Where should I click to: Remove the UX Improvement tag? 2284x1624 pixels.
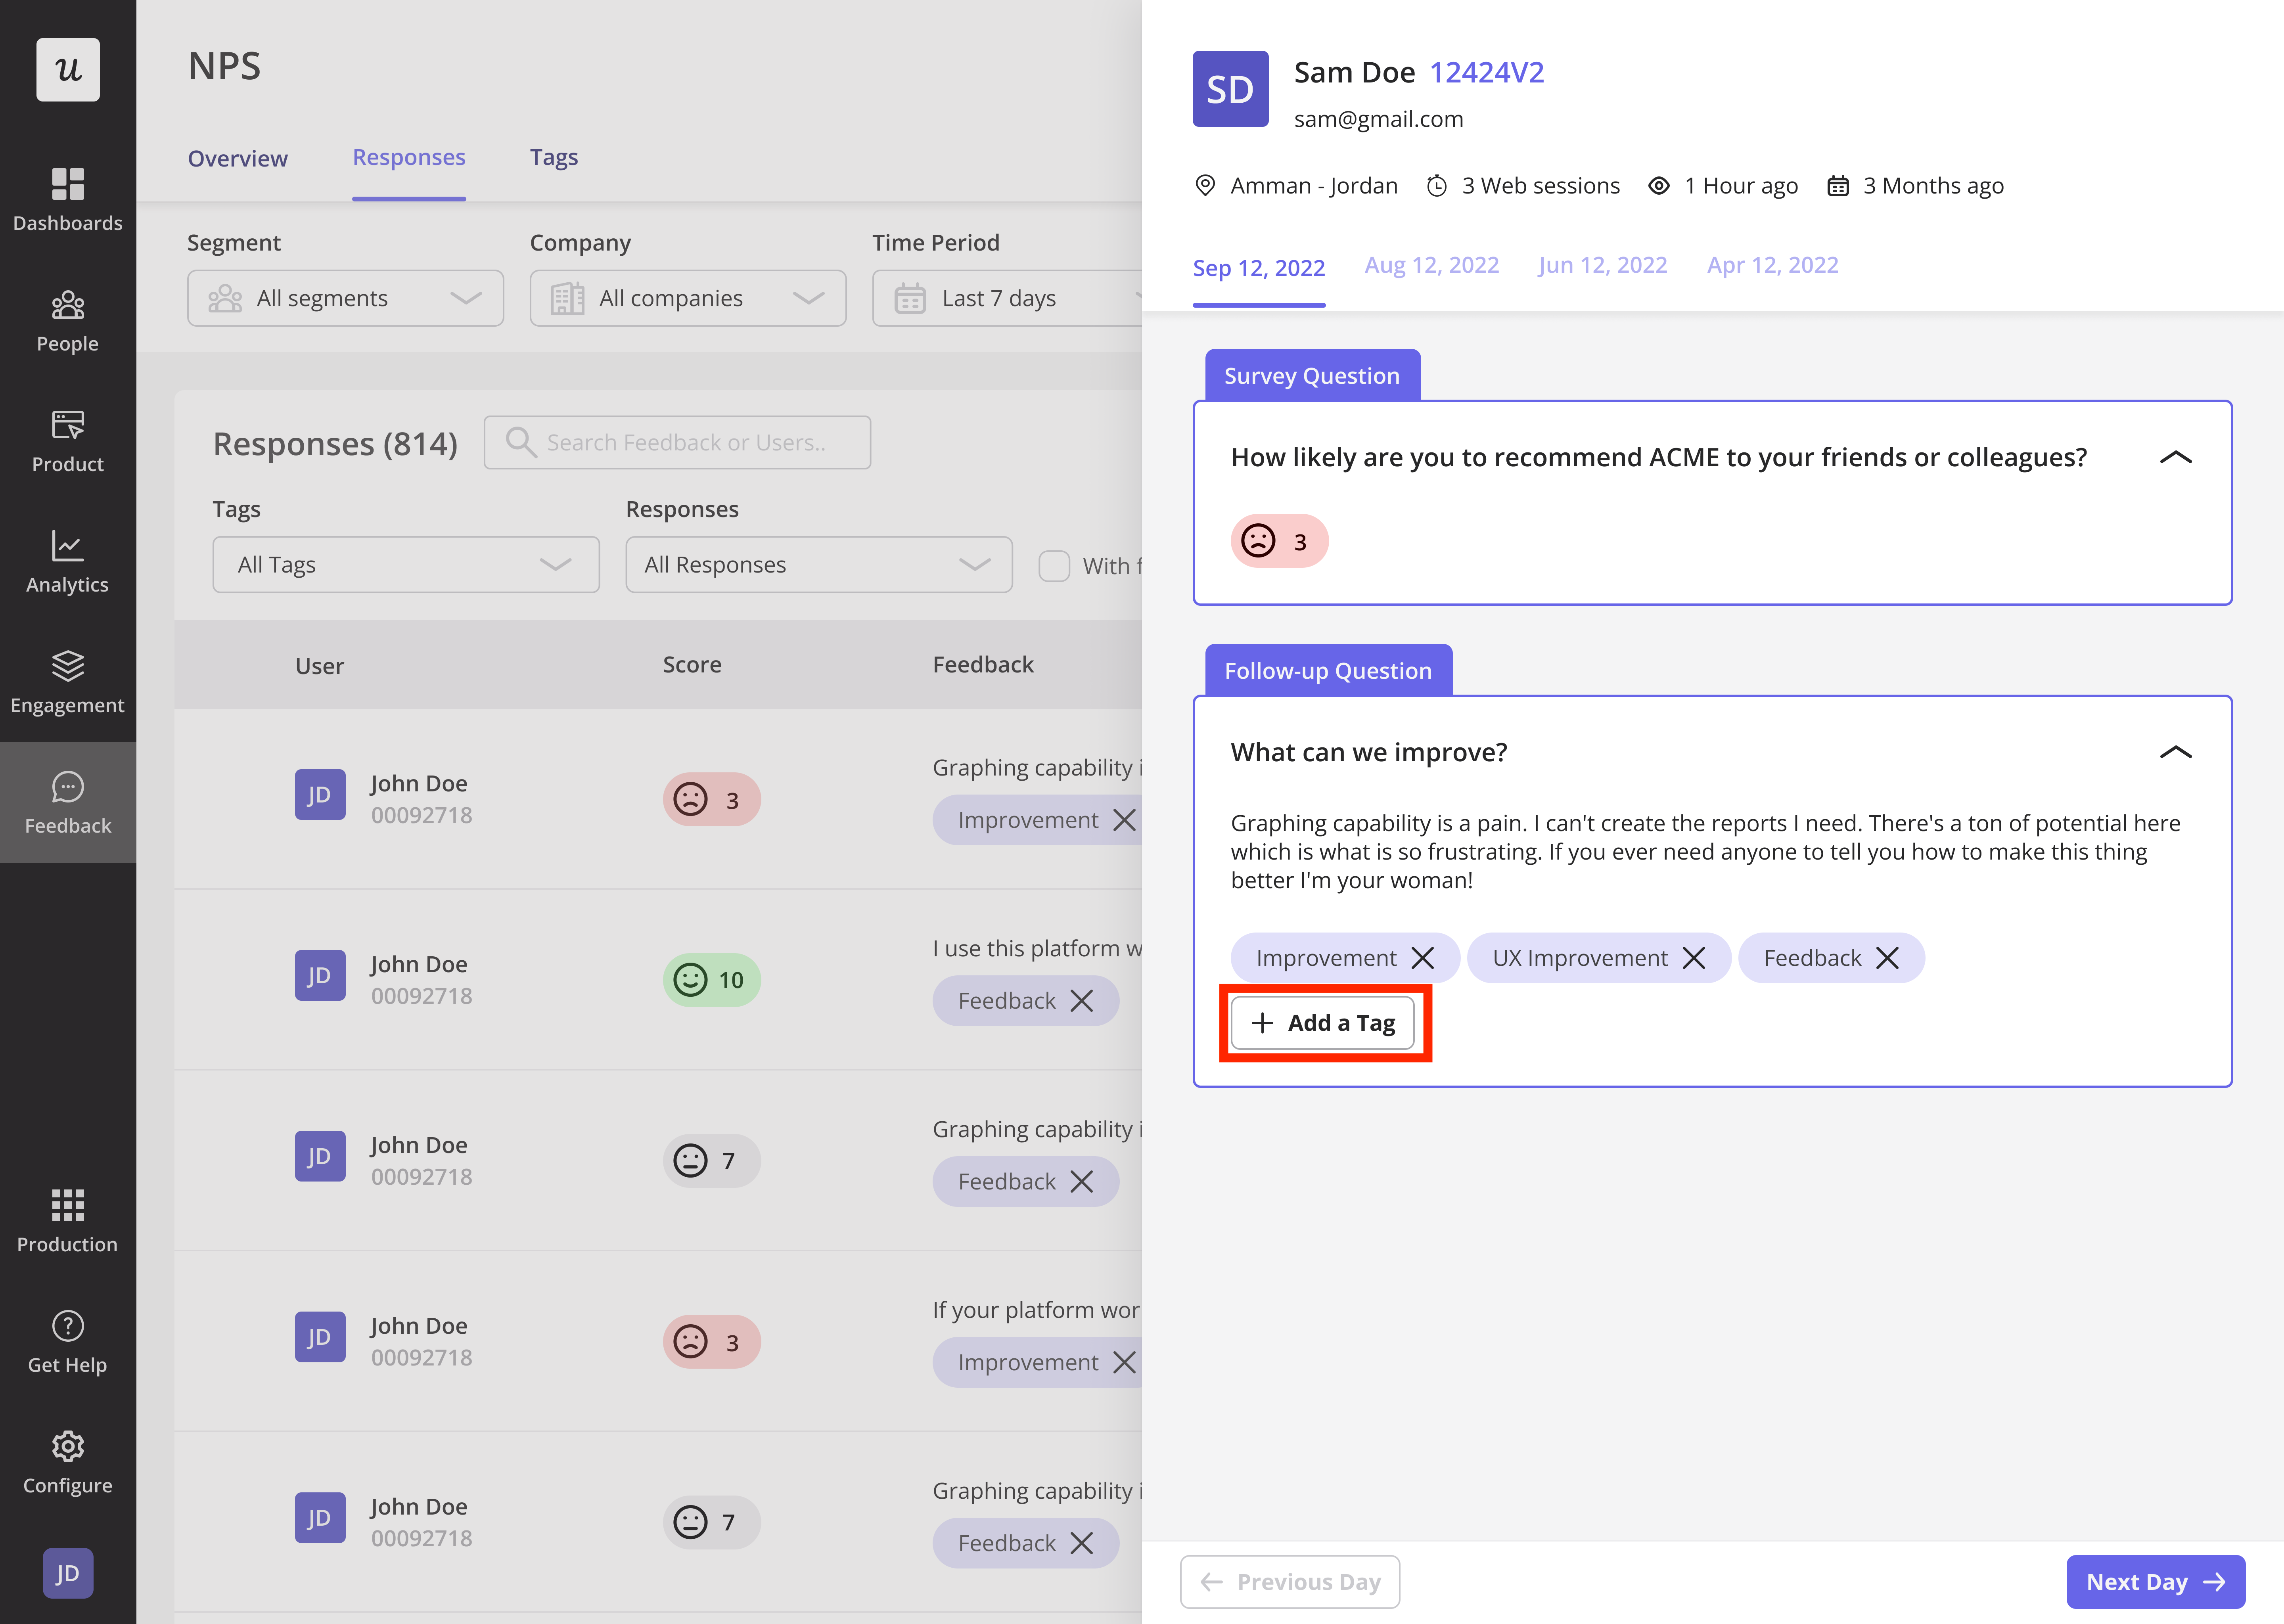1694,958
